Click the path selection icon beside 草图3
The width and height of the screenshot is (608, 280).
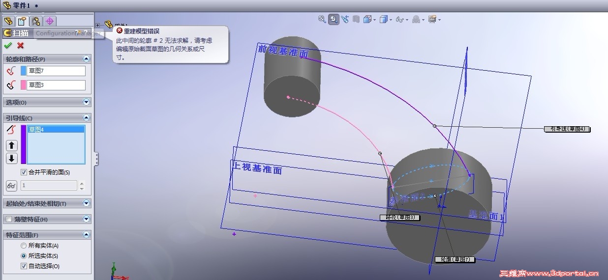(11, 85)
